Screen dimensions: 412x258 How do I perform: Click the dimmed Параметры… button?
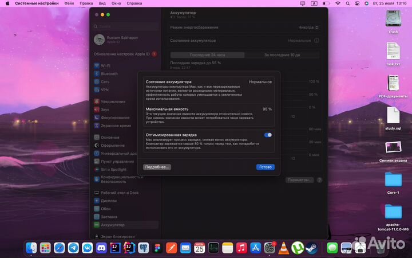[x=299, y=180]
